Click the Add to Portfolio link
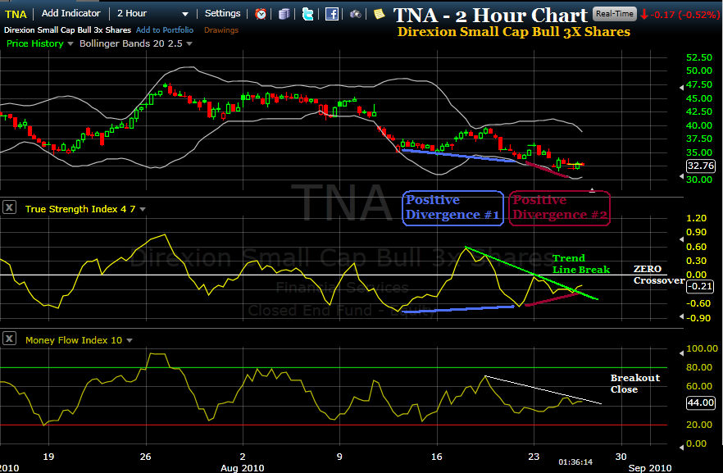Image resolution: width=723 pixels, height=473 pixels. 165,30
